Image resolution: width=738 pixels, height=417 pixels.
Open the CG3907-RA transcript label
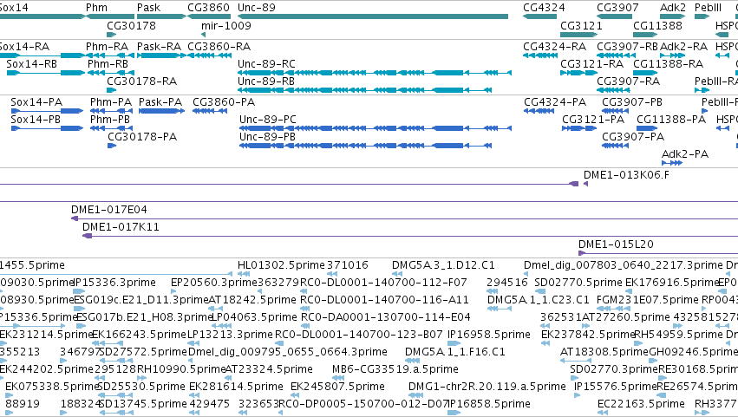point(629,81)
